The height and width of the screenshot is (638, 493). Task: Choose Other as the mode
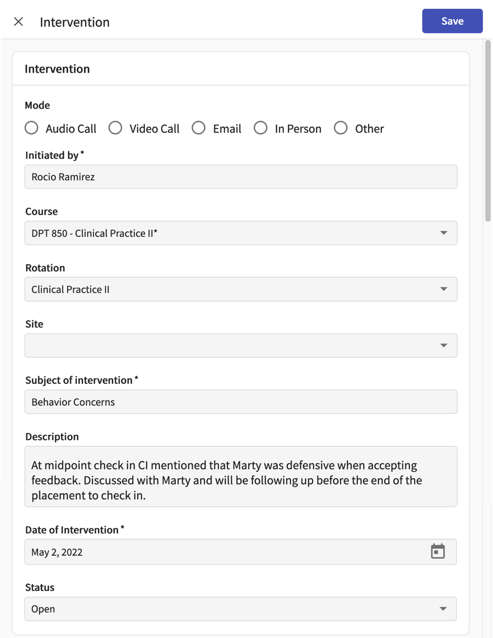[340, 128]
